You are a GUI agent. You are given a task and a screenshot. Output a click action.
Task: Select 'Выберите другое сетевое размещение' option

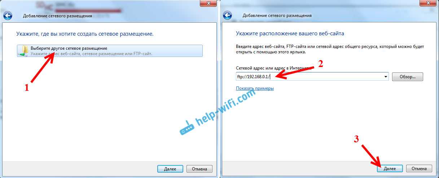[110, 51]
